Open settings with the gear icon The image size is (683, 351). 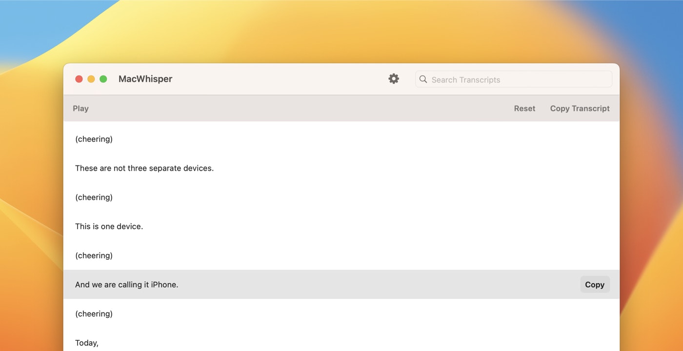(x=394, y=79)
